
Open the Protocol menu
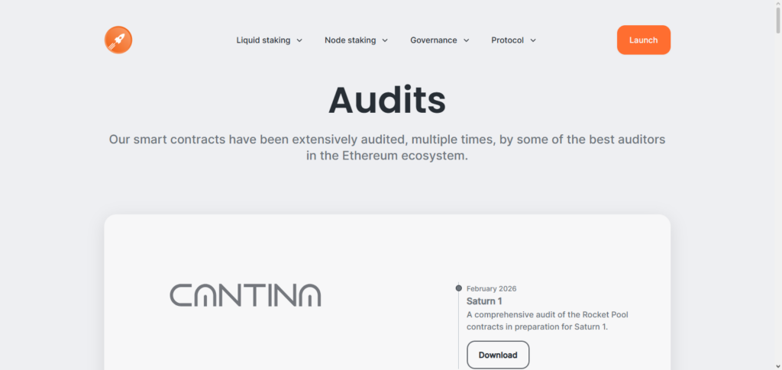click(513, 40)
